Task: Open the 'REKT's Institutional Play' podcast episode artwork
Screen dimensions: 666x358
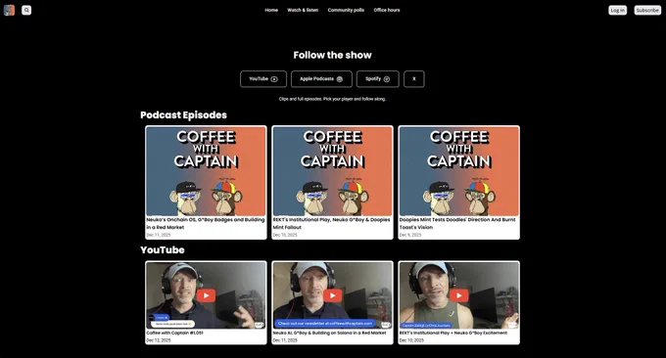Action: tap(333, 171)
